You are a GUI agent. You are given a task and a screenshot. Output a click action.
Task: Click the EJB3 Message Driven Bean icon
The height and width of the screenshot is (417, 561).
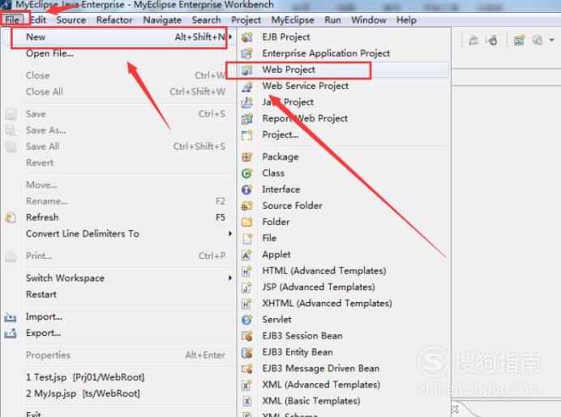click(247, 368)
